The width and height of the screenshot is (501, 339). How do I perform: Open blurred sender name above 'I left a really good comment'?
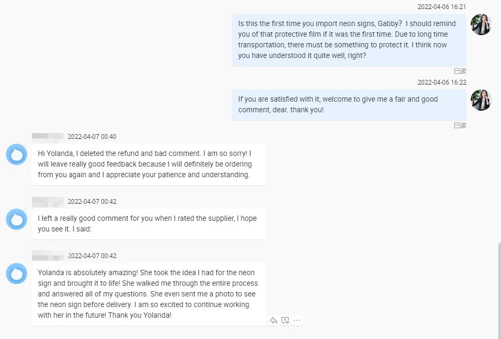click(47, 202)
